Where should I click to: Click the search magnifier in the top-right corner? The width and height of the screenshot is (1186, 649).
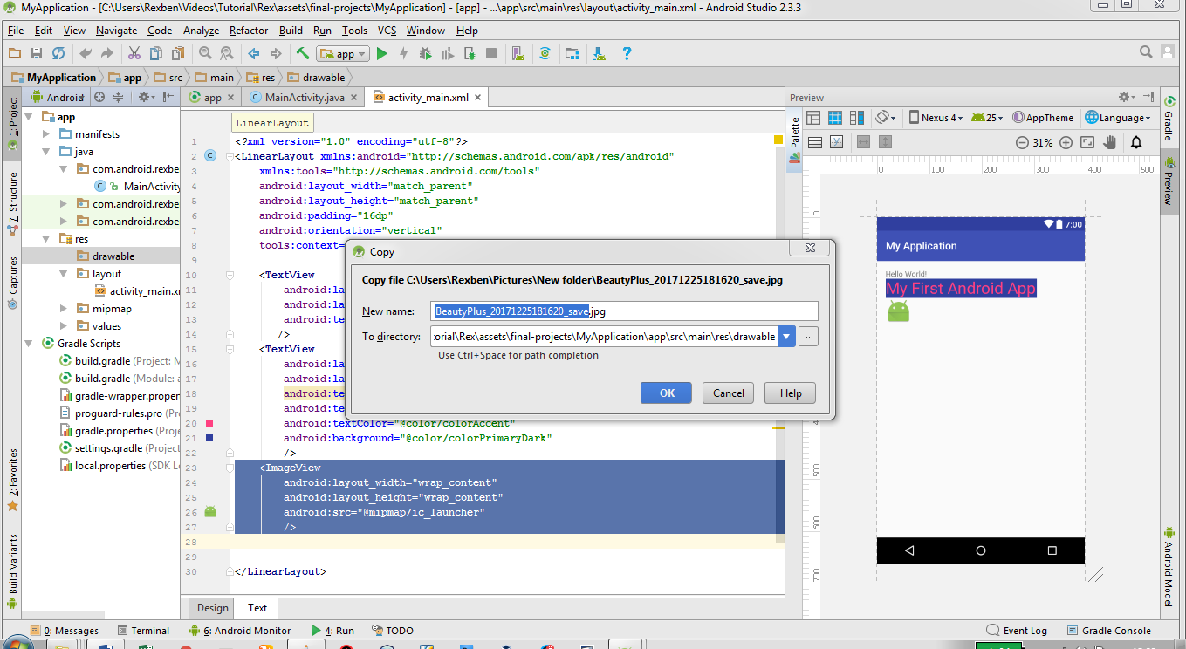[x=1146, y=51]
